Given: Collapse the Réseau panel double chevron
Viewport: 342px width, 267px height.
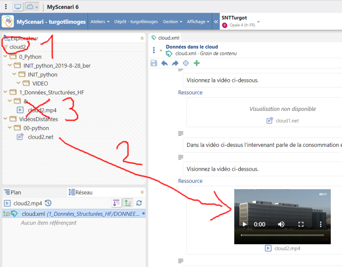Looking at the screenshot, I should click(142, 192).
